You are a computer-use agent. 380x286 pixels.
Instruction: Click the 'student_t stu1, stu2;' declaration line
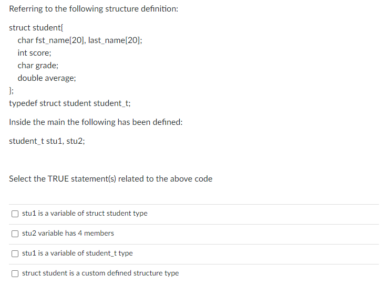pos(47,141)
